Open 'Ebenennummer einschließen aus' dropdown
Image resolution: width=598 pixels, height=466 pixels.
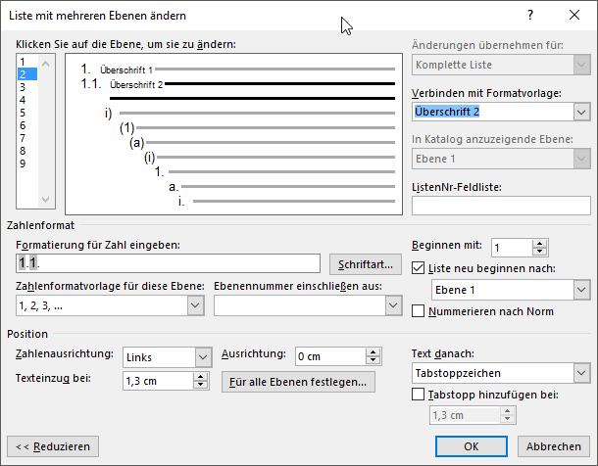[393, 306]
